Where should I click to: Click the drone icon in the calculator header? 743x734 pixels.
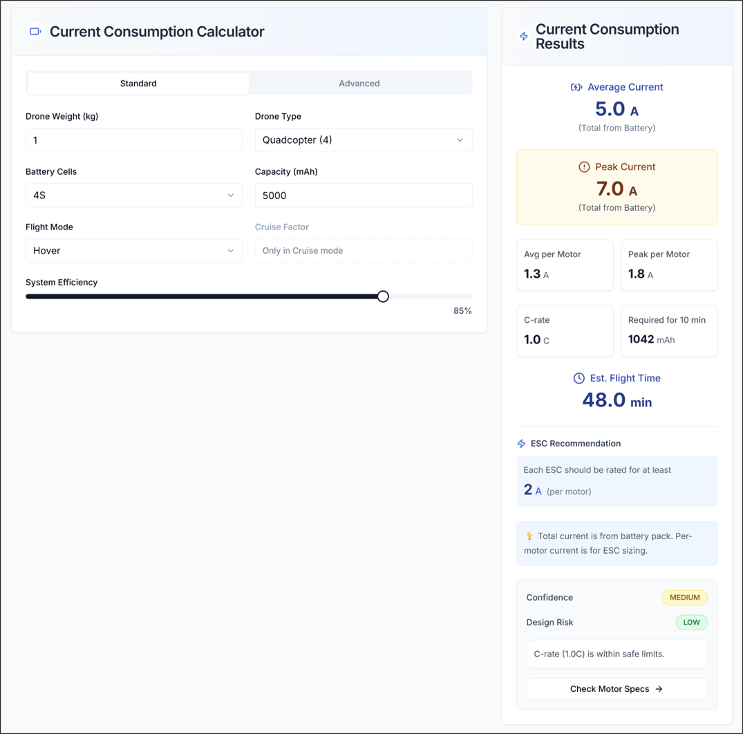(x=35, y=32)
